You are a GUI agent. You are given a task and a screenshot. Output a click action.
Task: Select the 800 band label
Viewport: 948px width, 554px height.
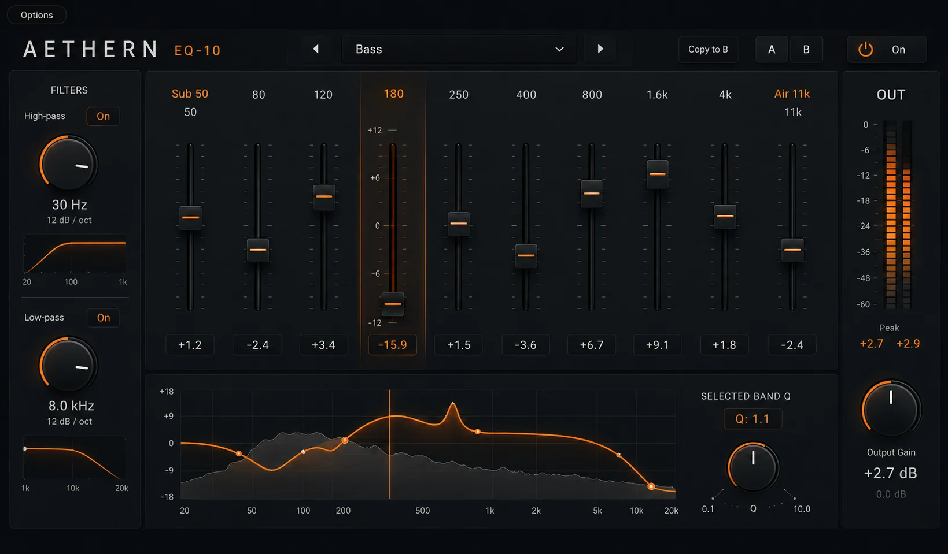click(x=592, y=94)
